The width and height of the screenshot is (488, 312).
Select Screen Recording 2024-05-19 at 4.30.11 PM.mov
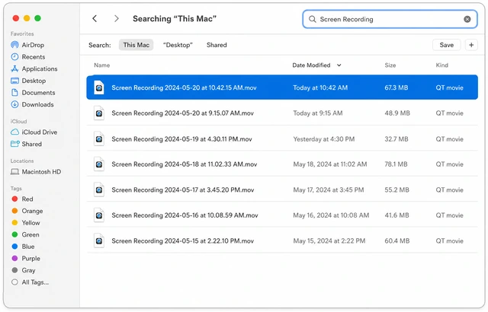click(x=282, y=138)
